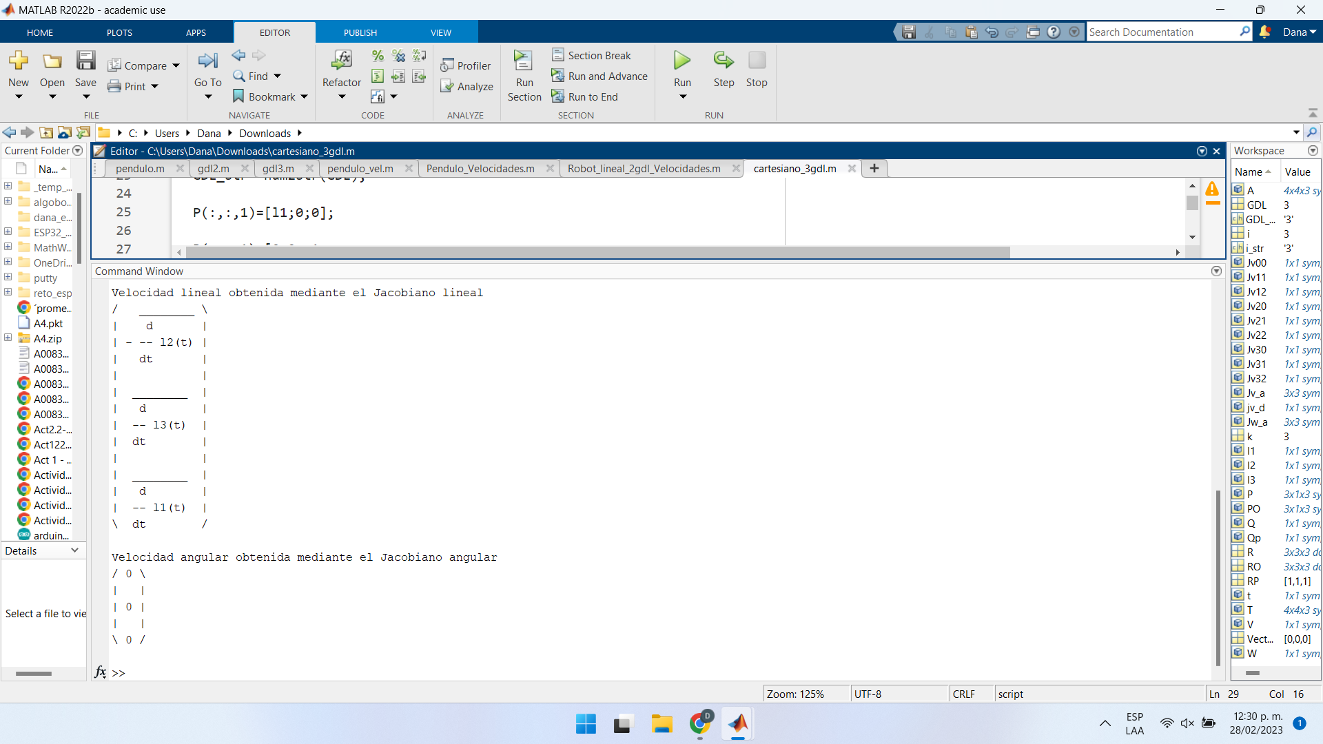Expand the A4.zip tree node

click(8, 338)
